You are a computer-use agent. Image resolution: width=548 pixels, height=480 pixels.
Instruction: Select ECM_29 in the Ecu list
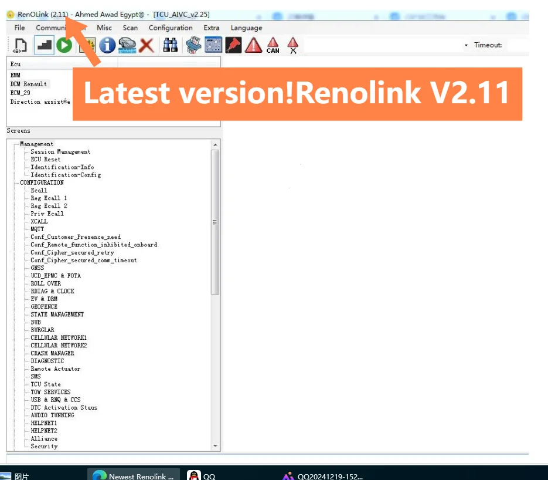click(x=21, y=93)
